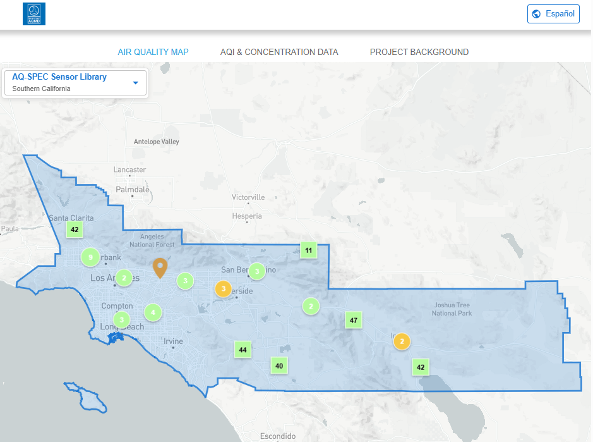Open the Project Background tab
The width and height of the screenshot is (593, 442).
pos(419,52)
